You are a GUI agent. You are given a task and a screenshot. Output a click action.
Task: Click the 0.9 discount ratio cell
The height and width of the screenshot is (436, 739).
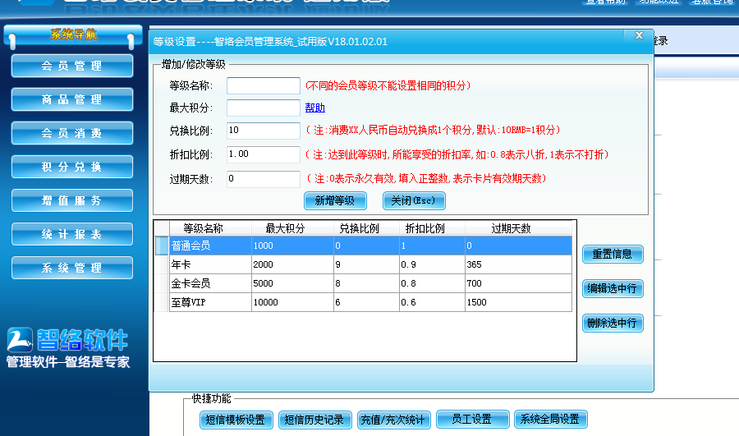point(432,264)
